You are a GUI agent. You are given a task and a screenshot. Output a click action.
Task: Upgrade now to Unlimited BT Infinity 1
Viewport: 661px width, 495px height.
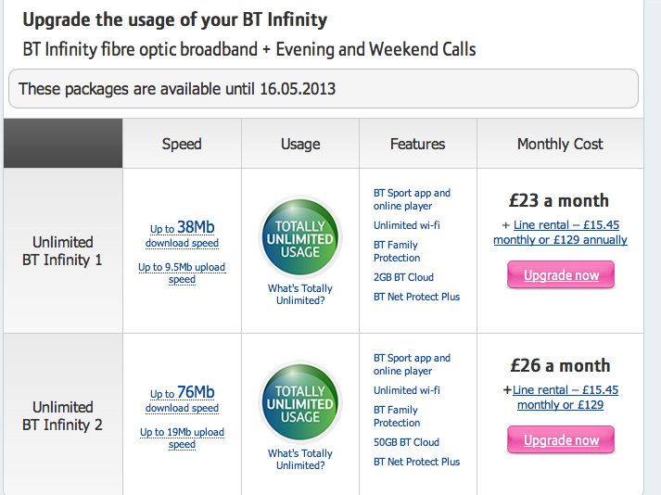(x=561, y=275)
